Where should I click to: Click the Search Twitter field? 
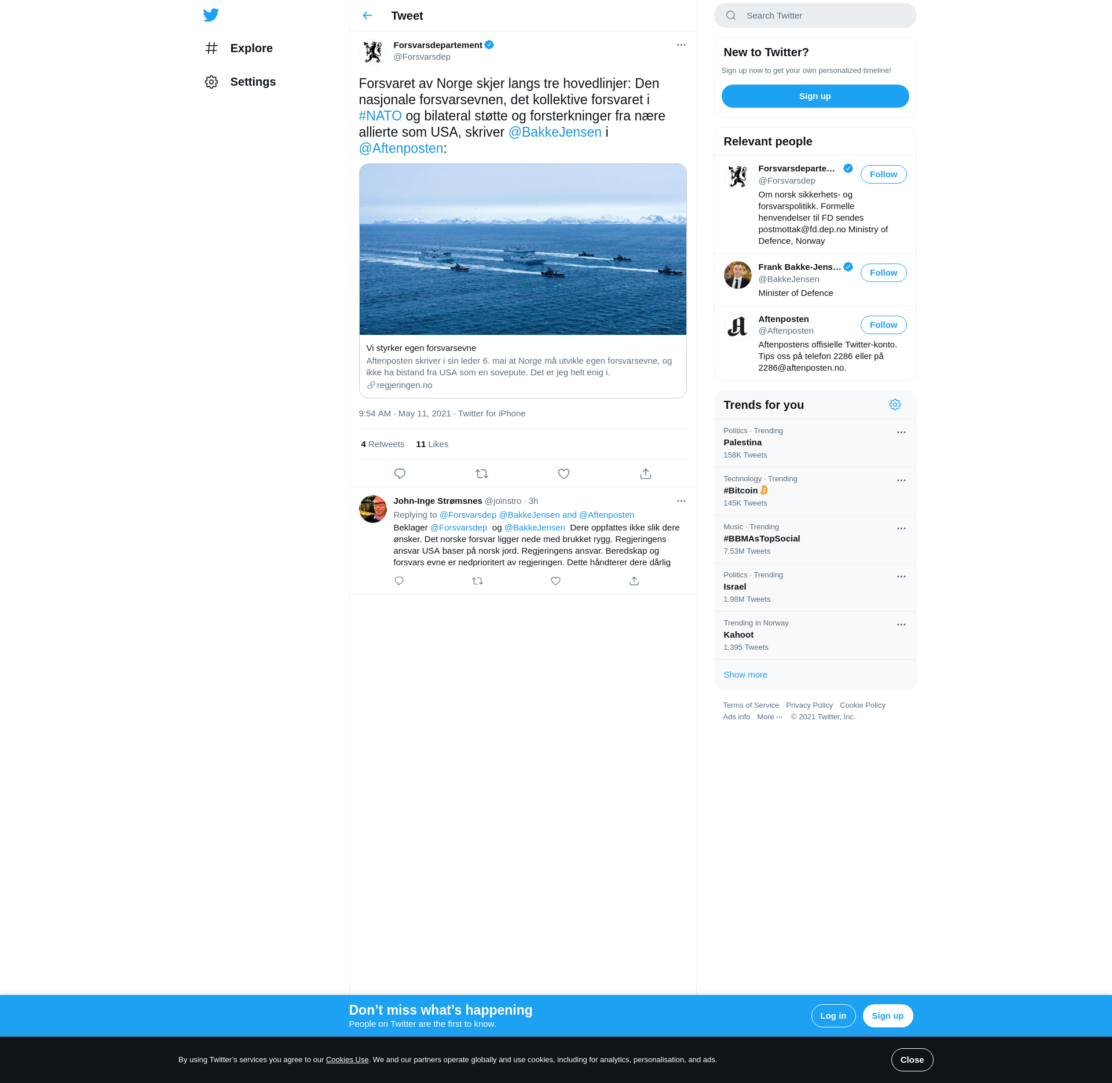822,16
